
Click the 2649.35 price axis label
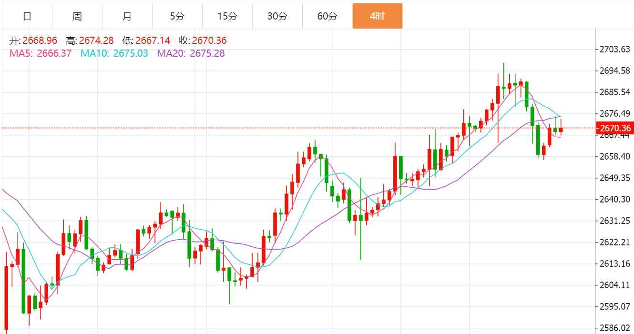pyautogui.click(x=615, y=178)
